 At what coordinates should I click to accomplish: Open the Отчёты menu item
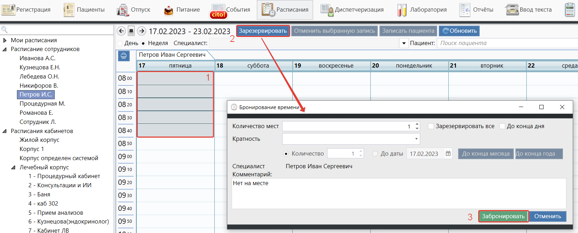click(x=476, y=10)
